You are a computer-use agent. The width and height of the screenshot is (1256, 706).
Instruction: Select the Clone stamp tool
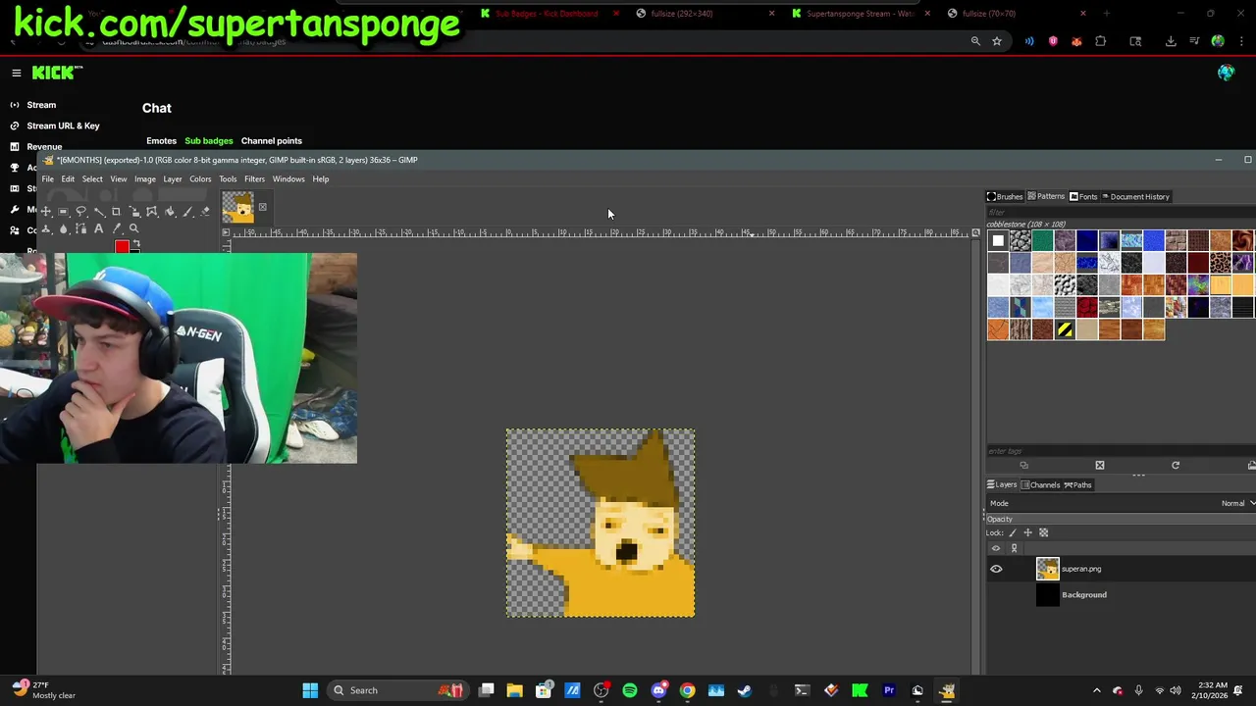(46, 228)
